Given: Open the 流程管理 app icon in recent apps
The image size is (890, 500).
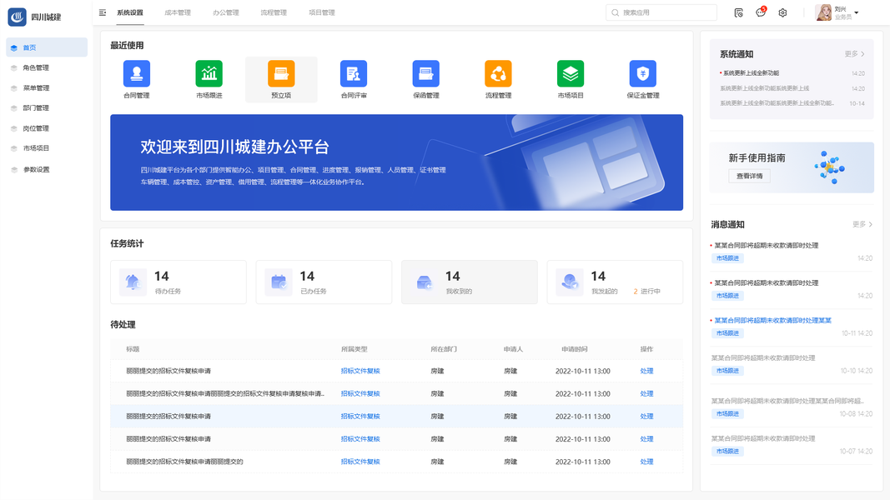Looking at the screenshot, I should (498, 73).
